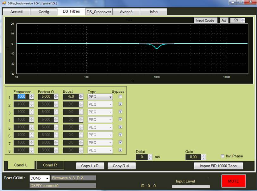Uncheck Bypass for filter 2
The image size is (257, 191).
120,104
